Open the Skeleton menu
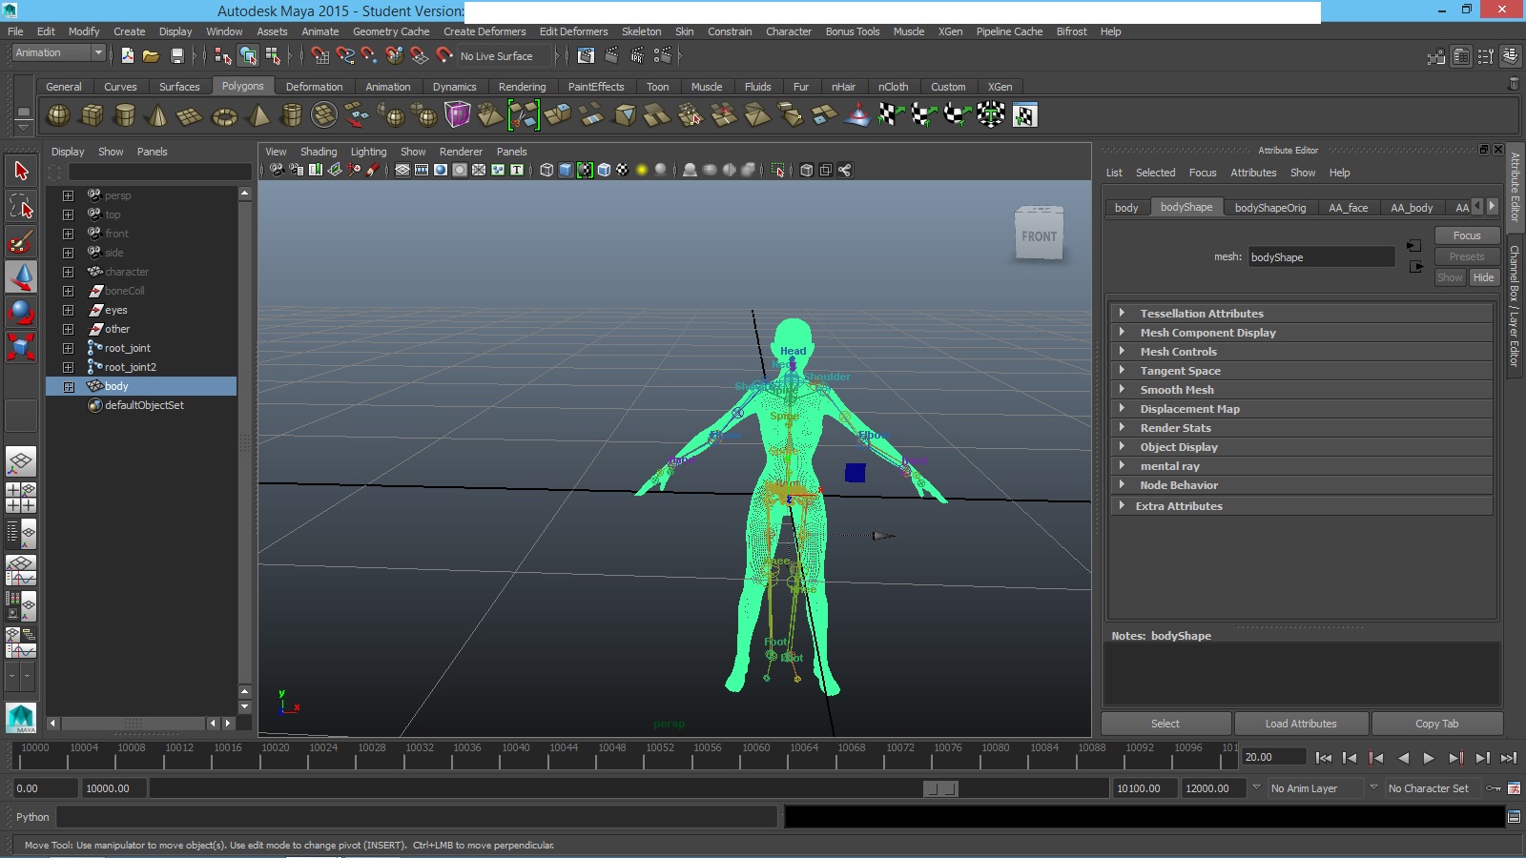 [x=641, y=31]
